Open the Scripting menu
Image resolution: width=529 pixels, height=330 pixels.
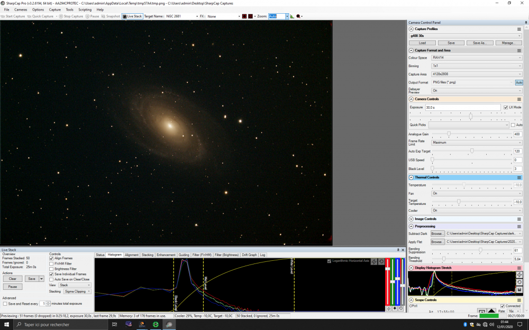pos(85,10)
